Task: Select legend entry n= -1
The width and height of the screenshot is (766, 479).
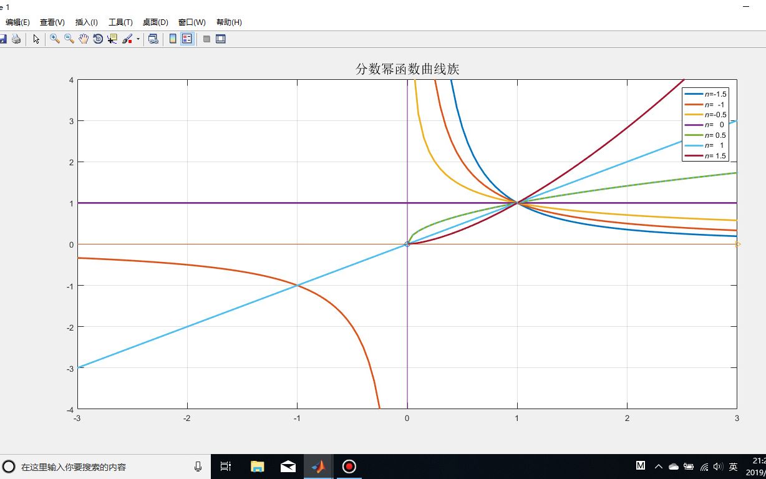Action: point(705,105)
